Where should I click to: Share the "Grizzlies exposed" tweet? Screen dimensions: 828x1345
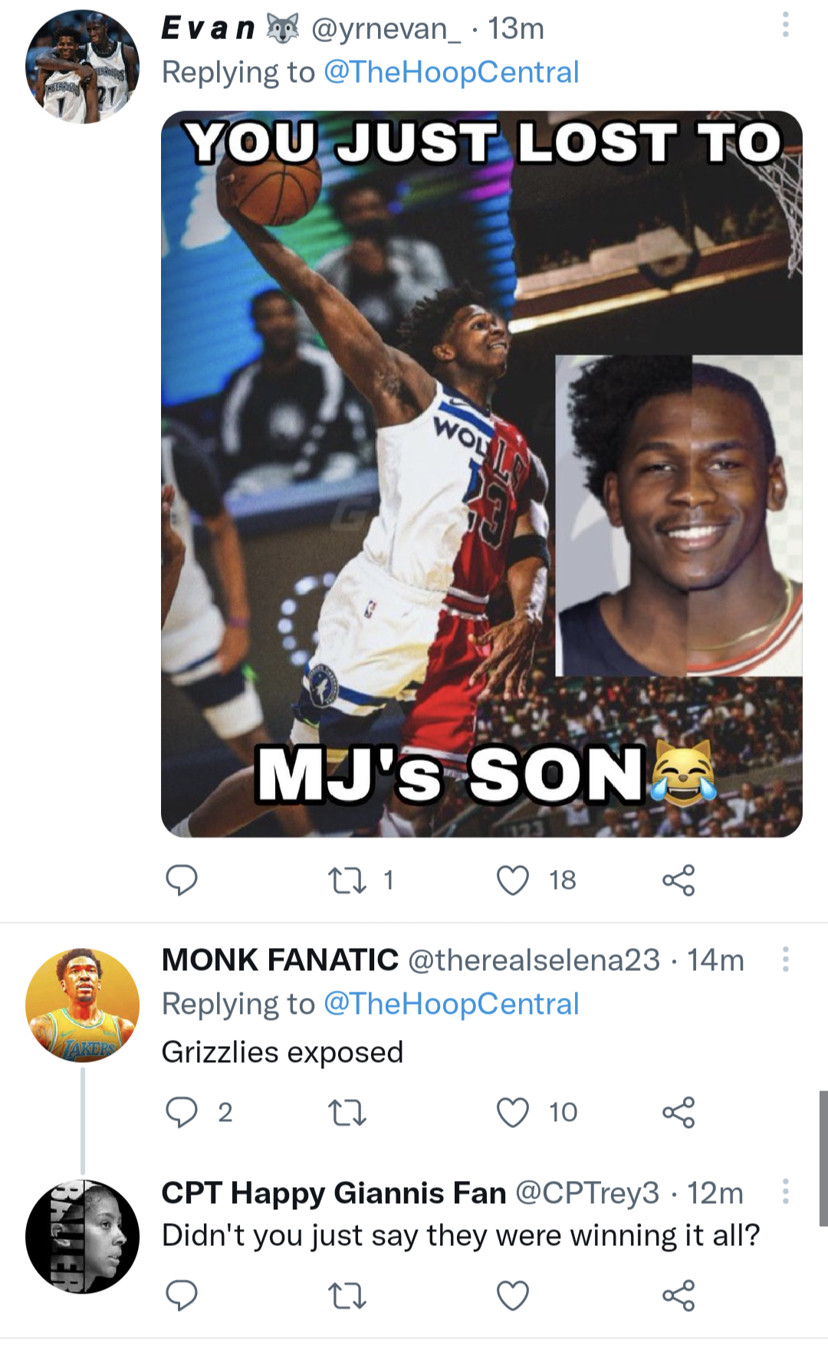(678, 1112)
